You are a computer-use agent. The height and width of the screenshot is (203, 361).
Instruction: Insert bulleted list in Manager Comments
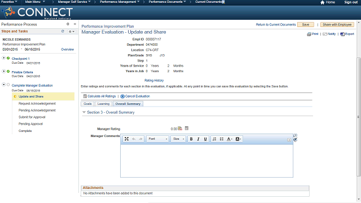click(222, 139)
